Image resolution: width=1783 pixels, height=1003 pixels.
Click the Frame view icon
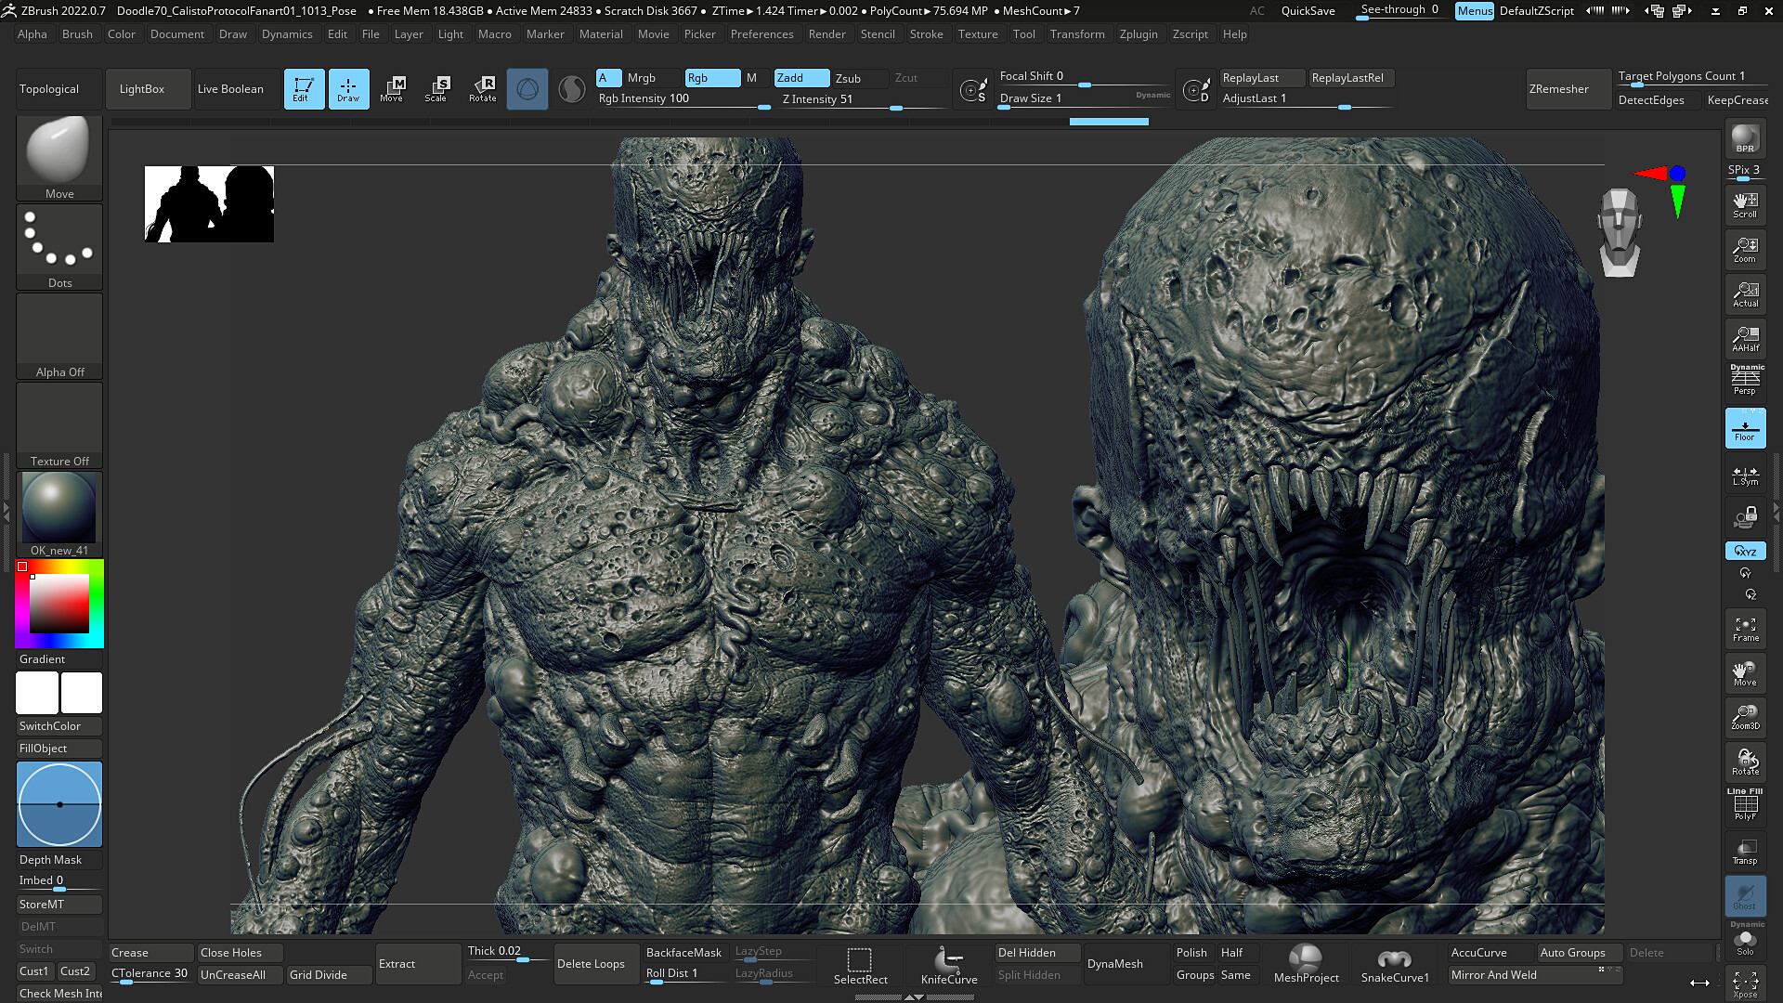1745,629
